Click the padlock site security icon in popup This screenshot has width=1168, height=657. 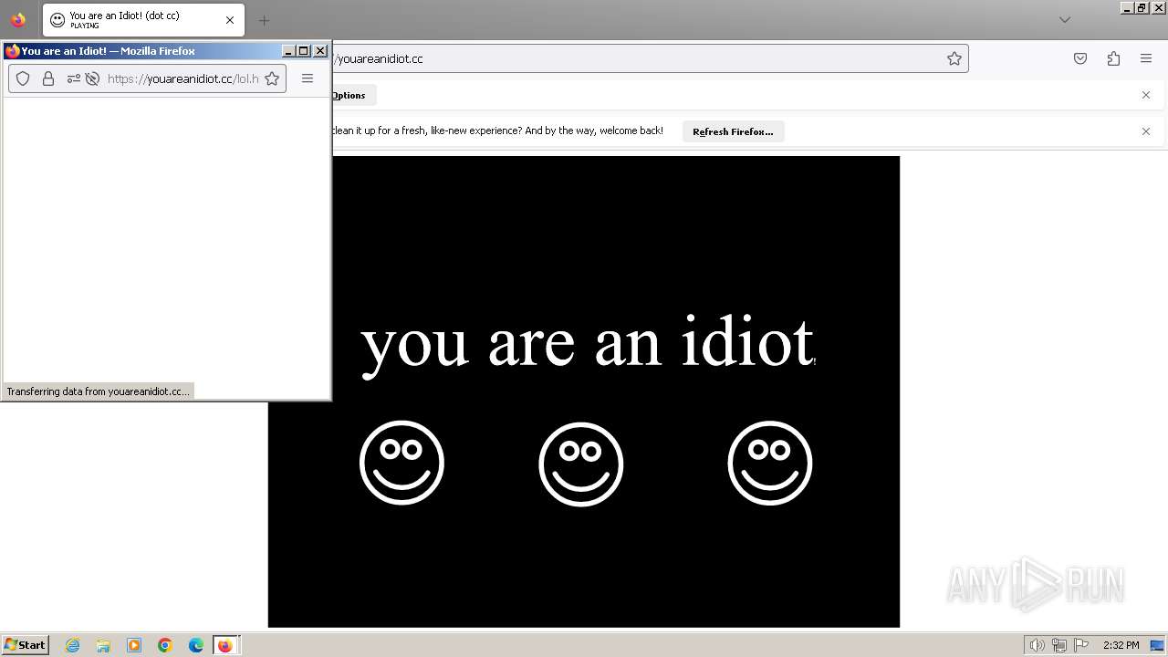click(48, 78)
